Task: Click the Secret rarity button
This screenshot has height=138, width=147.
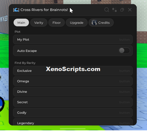Action: (x=73, y=102)
